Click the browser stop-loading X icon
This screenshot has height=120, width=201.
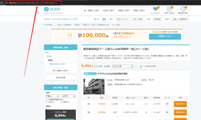coord(2,3)
